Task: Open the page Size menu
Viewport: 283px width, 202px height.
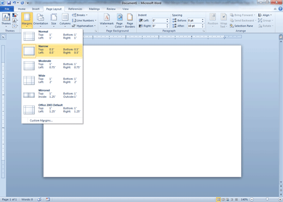Action: [x=53, y=20]
